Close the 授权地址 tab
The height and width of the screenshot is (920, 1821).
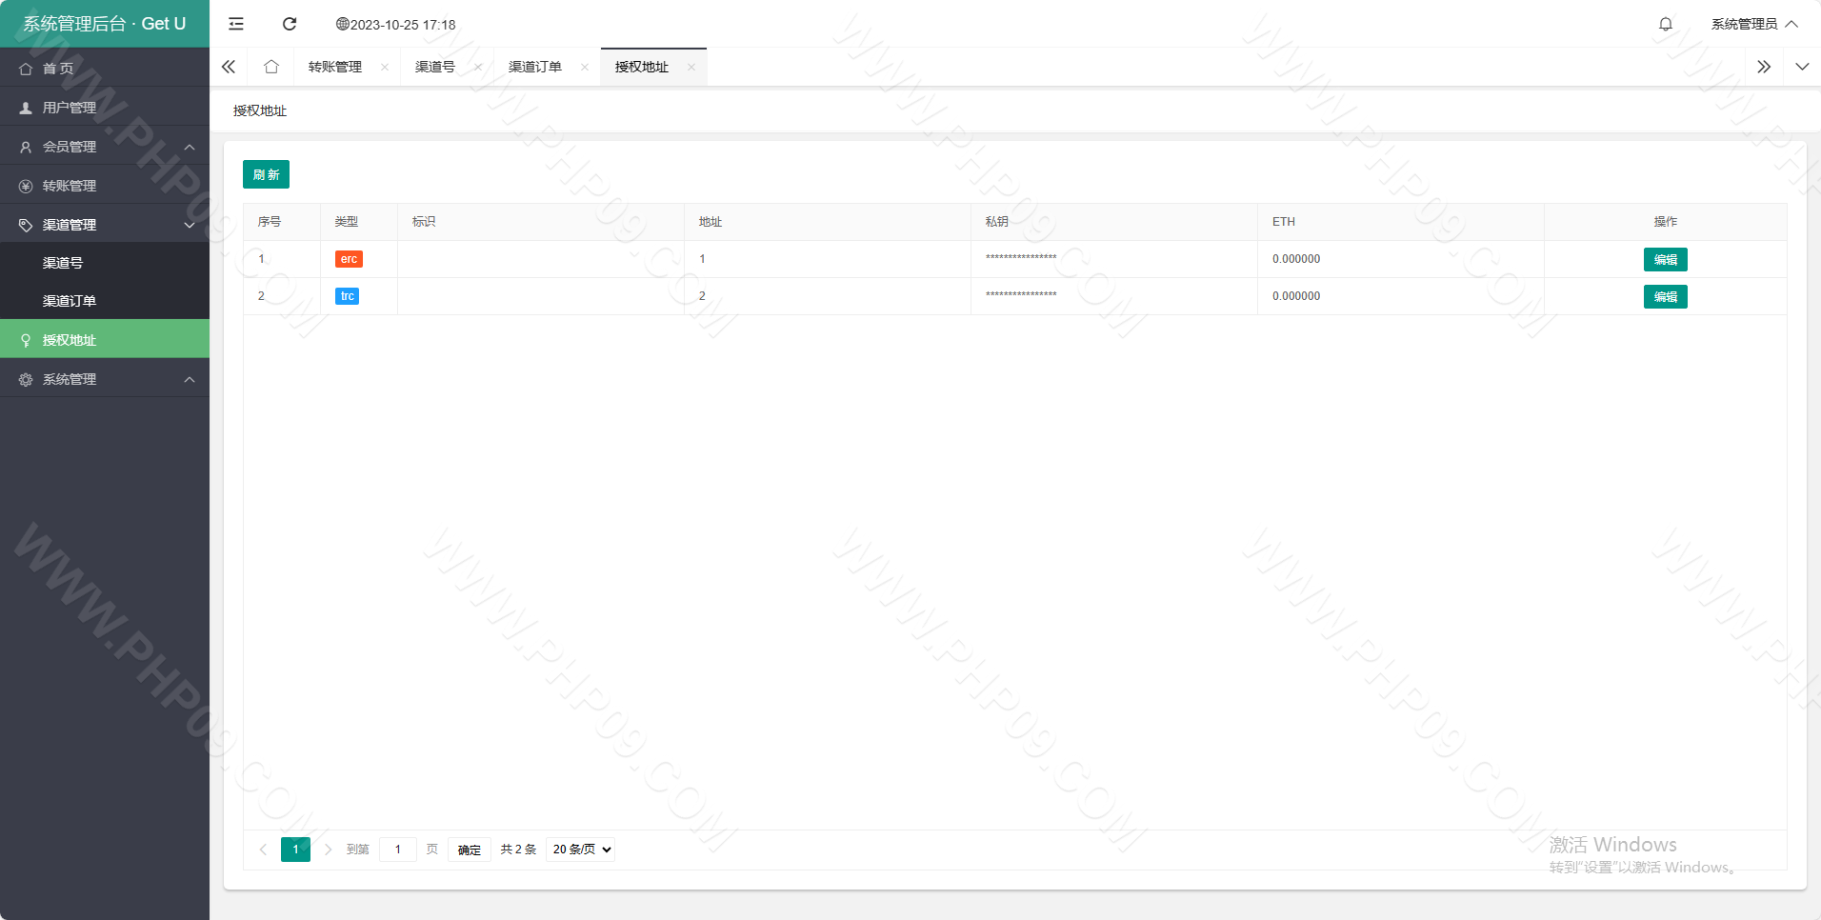pyautogui.click(x=691, y=67)
